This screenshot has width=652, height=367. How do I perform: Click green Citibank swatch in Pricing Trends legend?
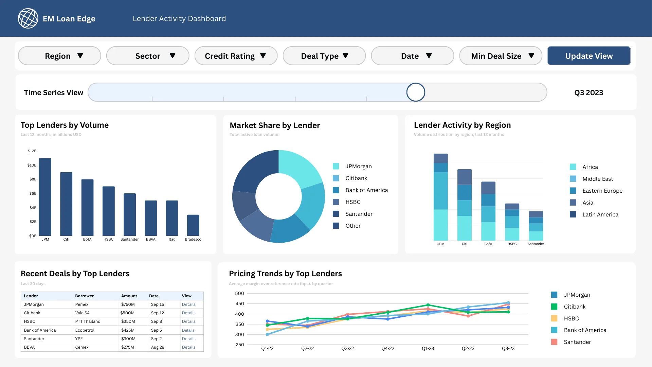point(554,307)
